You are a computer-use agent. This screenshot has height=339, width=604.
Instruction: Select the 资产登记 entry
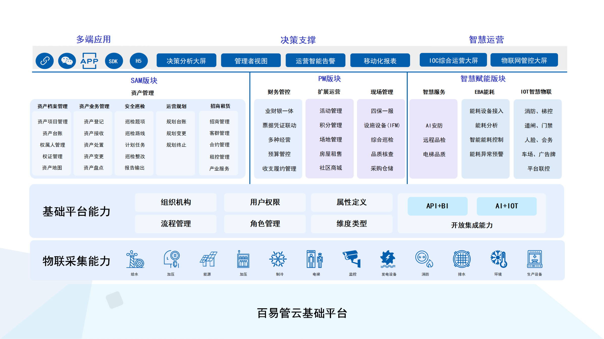pos(94,122)
